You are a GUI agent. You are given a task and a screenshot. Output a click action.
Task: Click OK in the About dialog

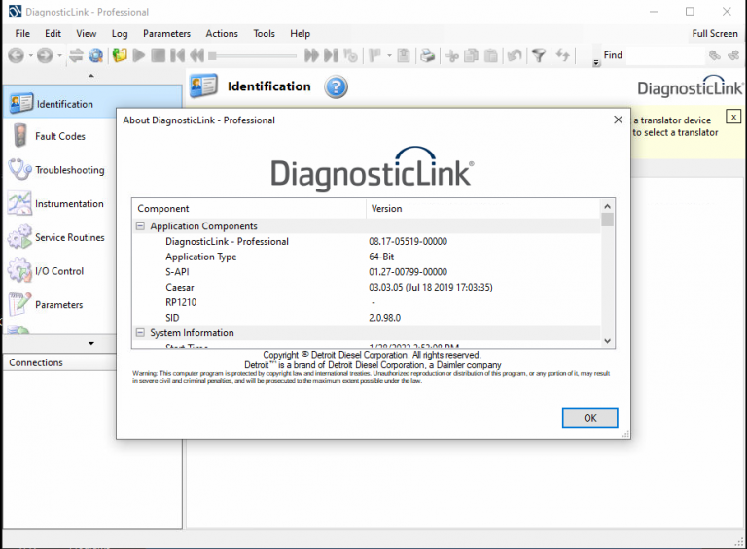pos(589,418)
